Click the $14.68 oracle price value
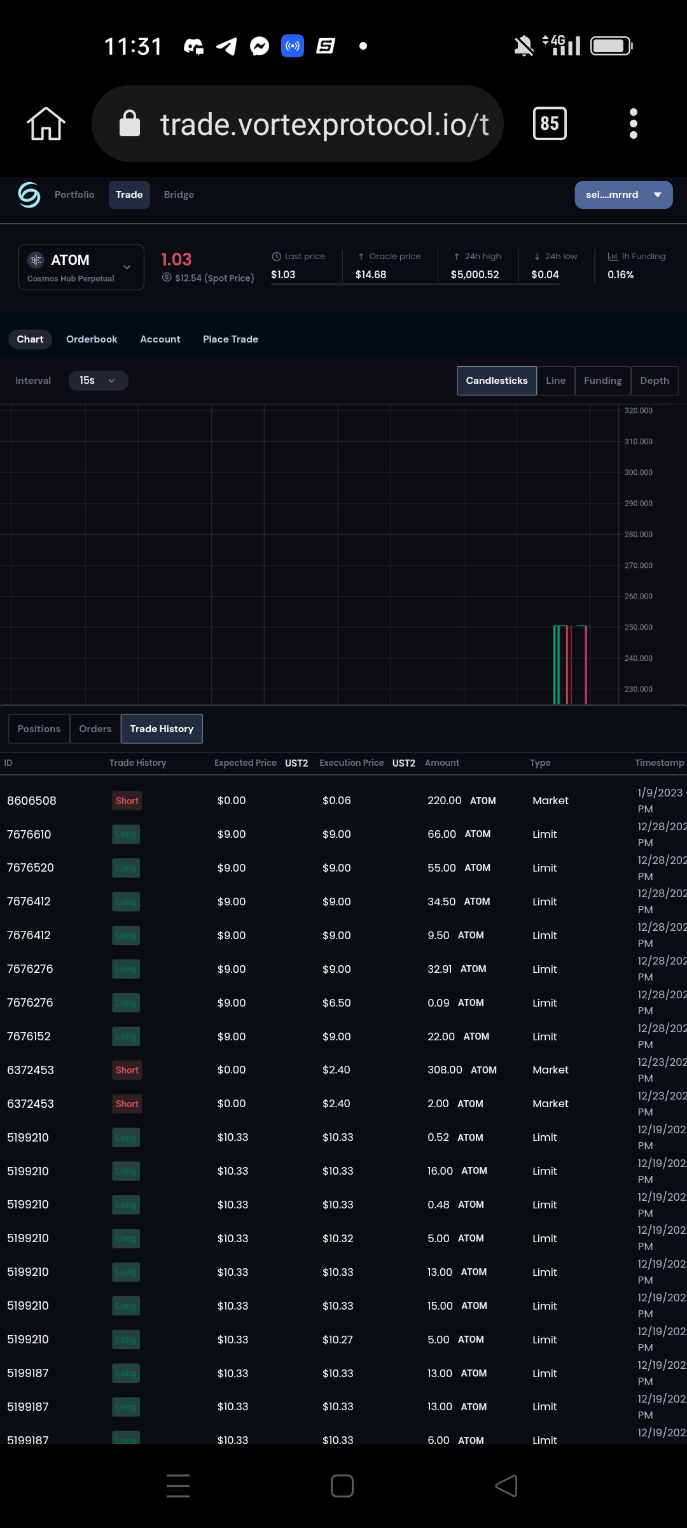The width and height of the screenshot is (687, 1528). point(371,274)
